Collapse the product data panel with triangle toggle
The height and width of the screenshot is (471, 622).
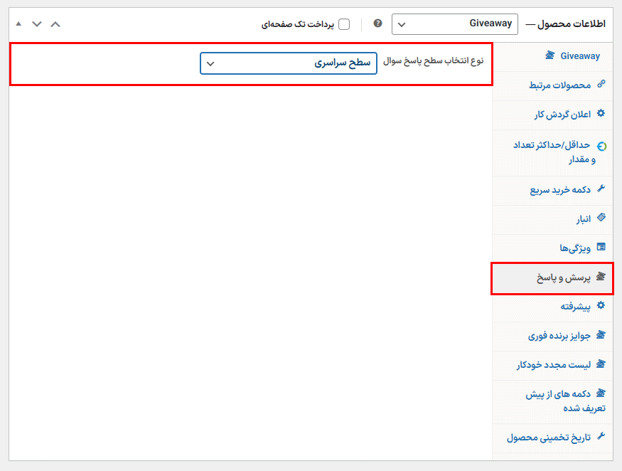[18, 24]
